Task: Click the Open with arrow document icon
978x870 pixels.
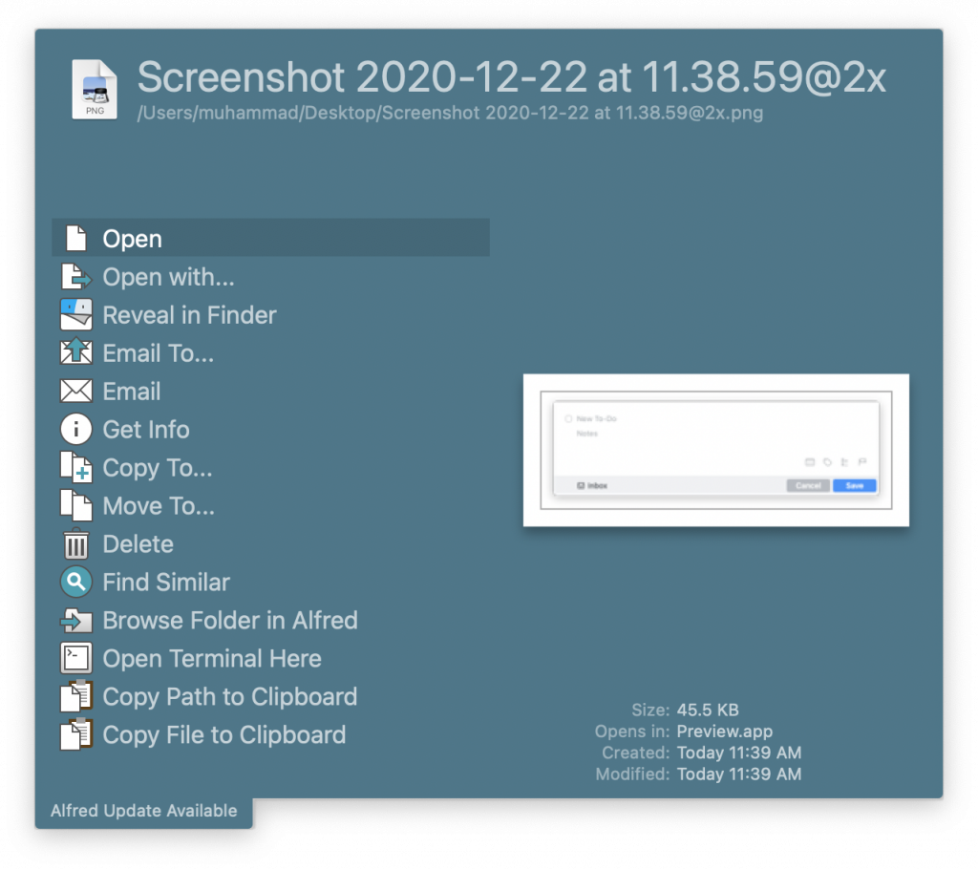Action: point(76,276)
